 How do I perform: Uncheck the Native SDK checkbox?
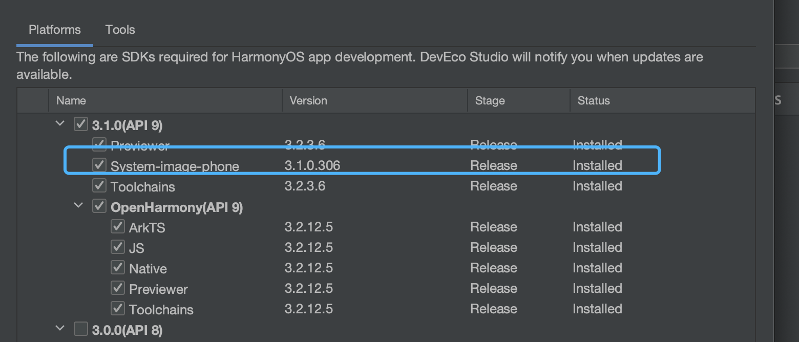pos(118,267)
